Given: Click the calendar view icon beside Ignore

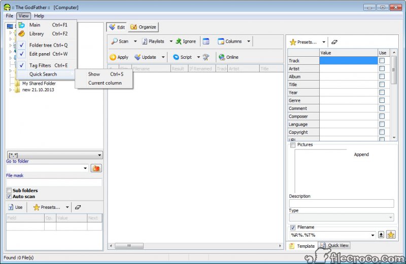Looking at the screenshot, I should (206, 42).
